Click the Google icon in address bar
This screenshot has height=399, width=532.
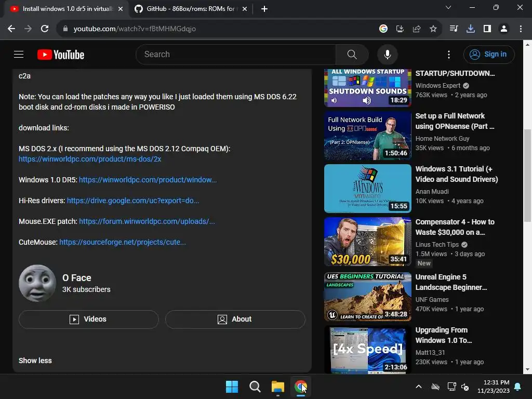[383, 29]
